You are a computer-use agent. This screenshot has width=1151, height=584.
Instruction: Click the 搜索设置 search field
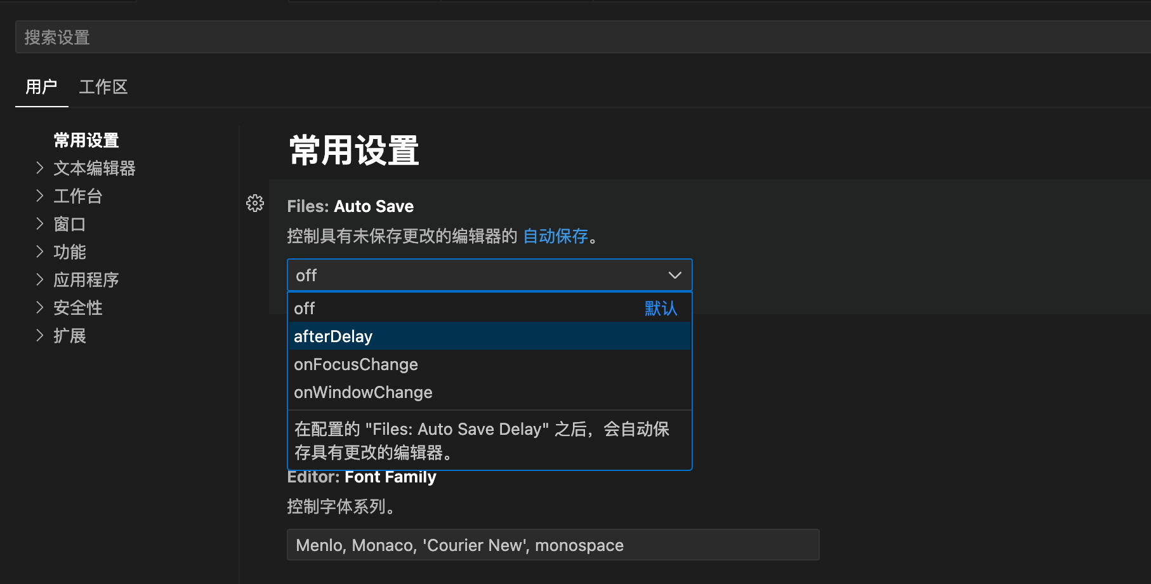coord(571,37)
